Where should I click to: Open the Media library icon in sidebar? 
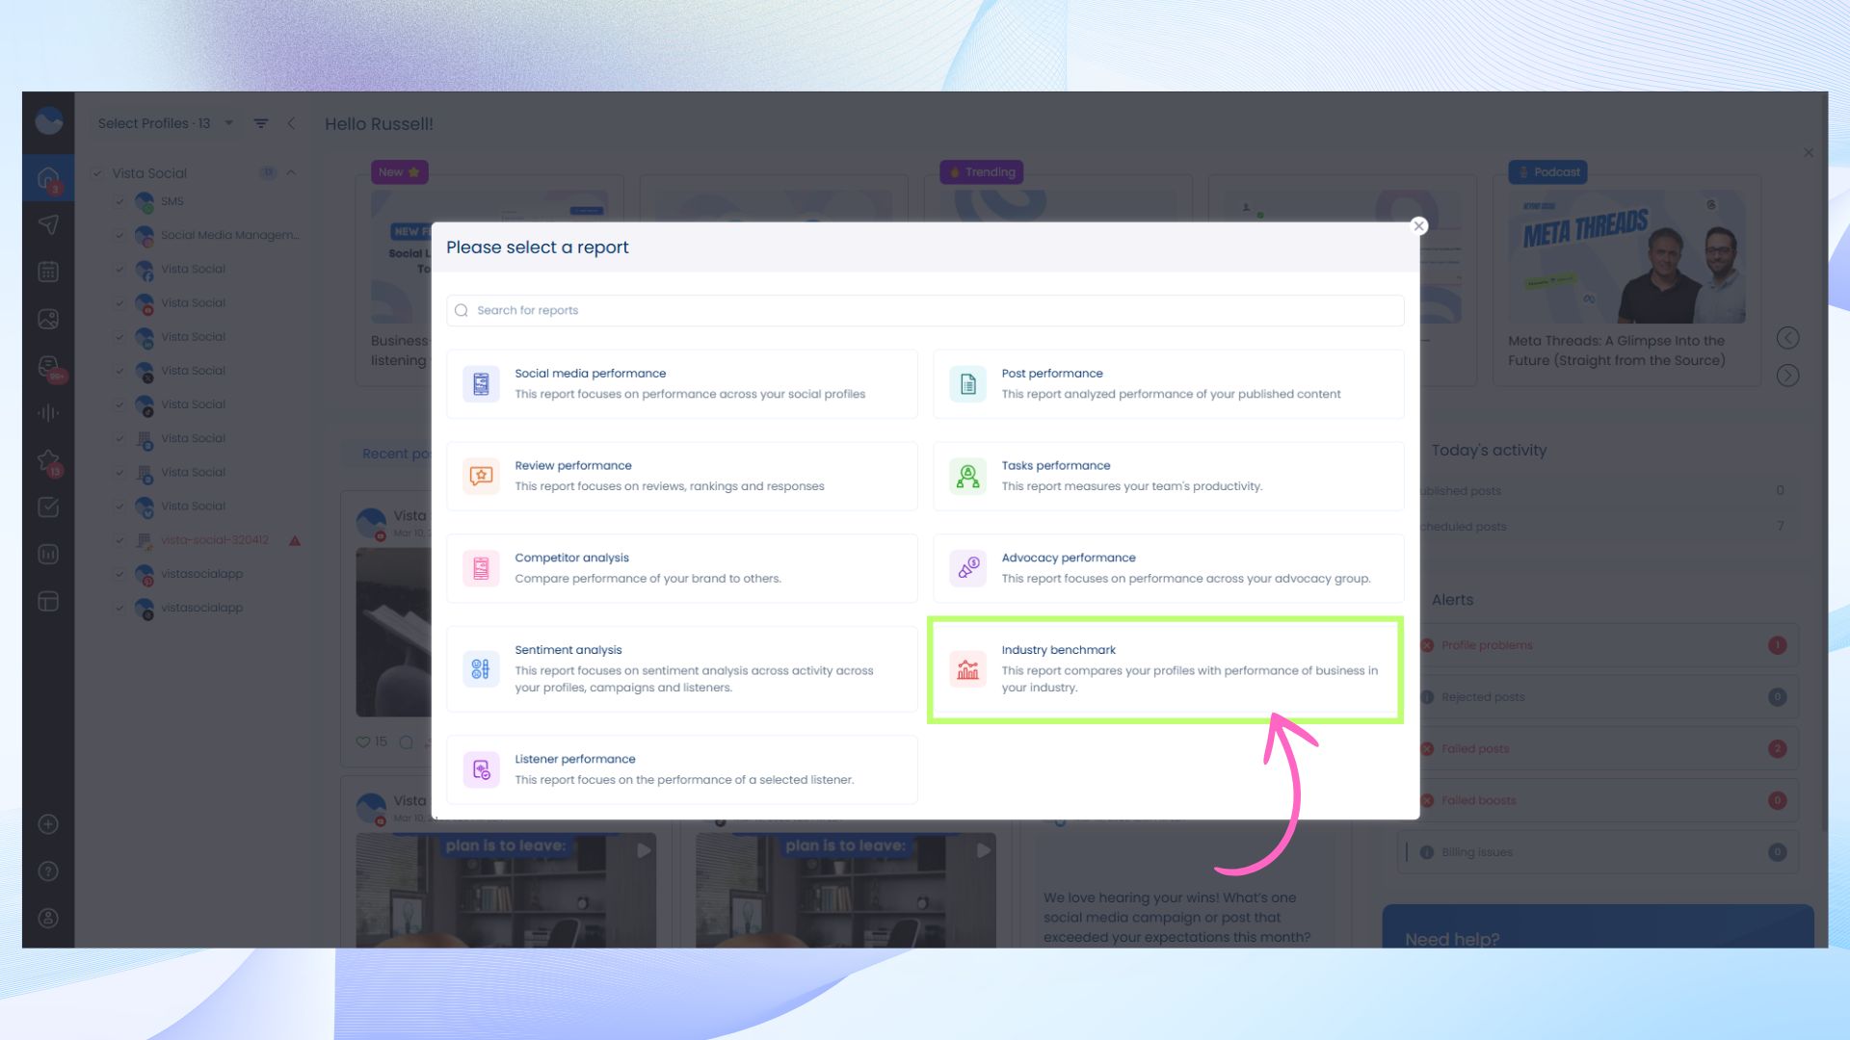[48, 319]
